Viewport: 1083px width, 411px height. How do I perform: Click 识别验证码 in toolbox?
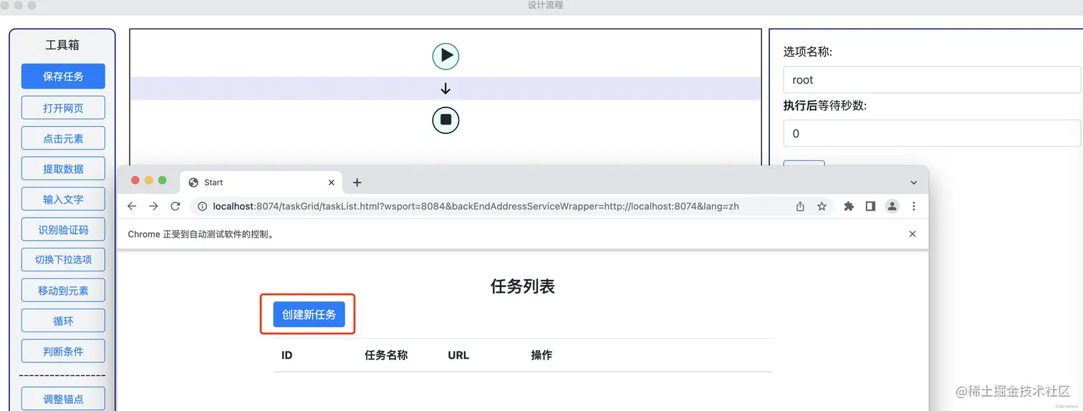(x=63, y=229)
